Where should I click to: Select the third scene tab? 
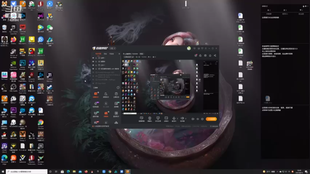(112, 54)
